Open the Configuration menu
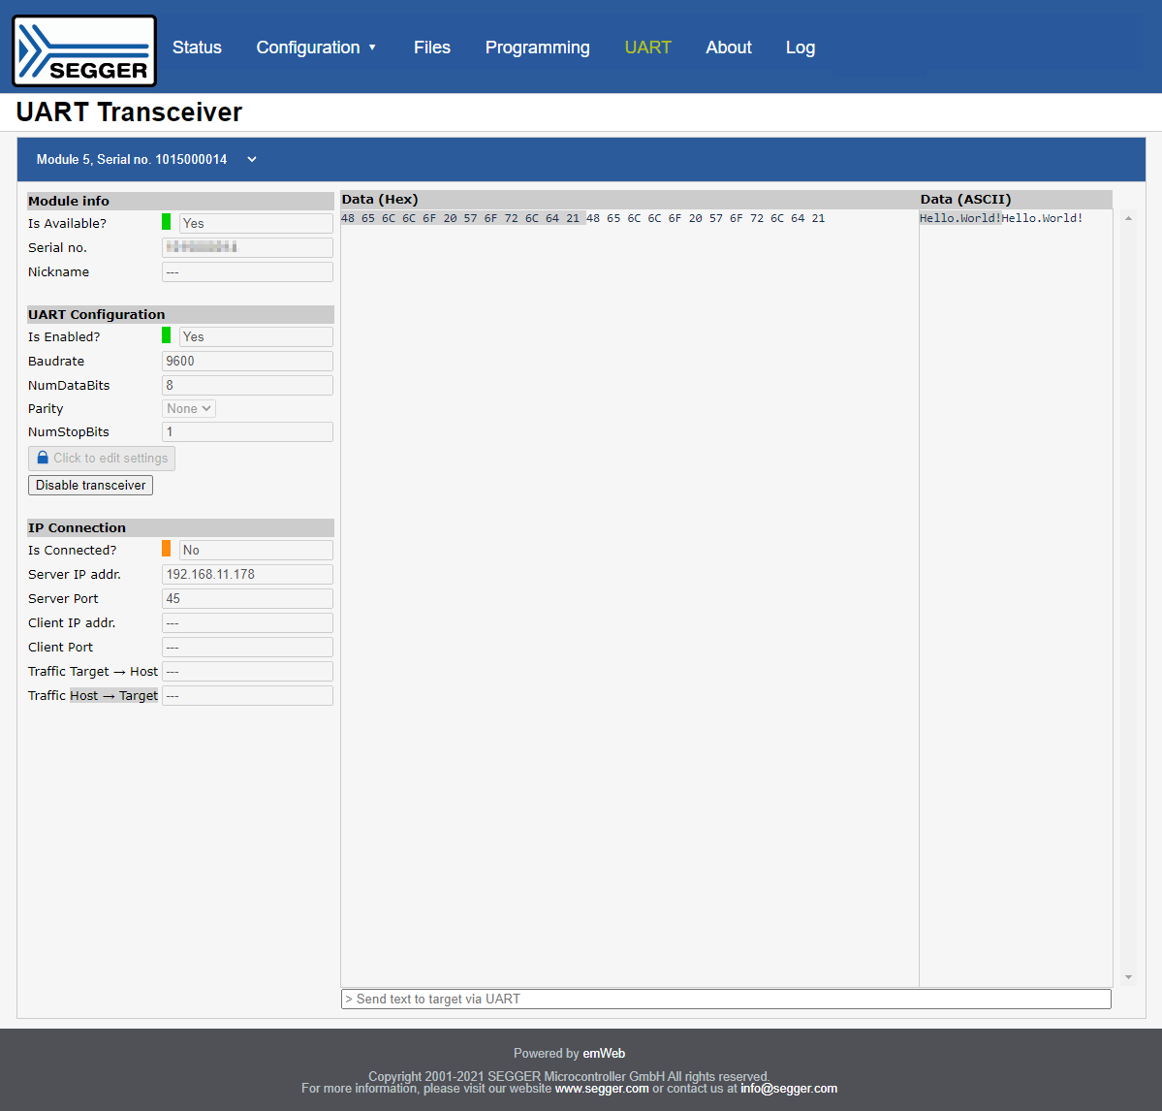Screen dimensions: 1162x1111 click(x=316, y=48)
